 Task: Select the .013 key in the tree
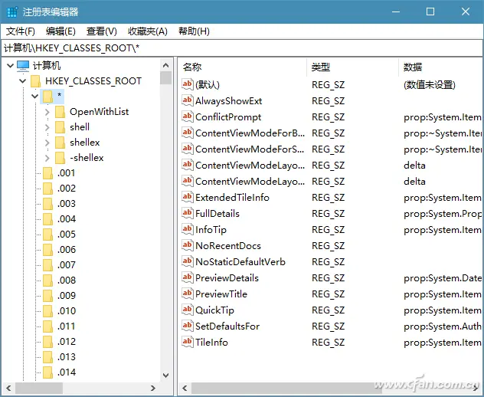(x=67, y=357)
